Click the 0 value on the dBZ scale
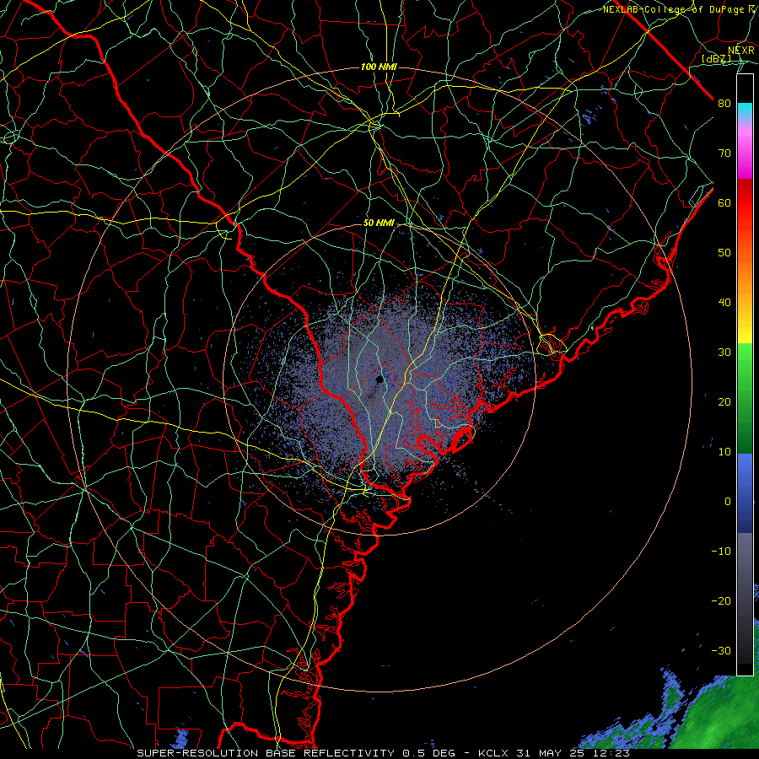Viewport: 759px width, 759px height. (x=728, y=502)
